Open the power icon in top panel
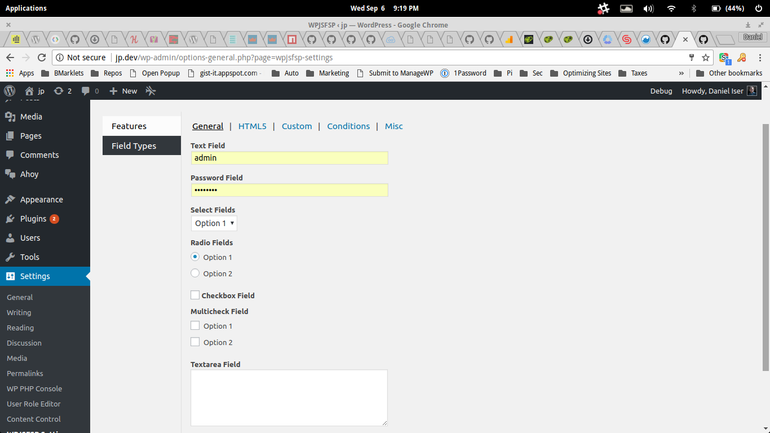 pyautogui.click(x=759, y=8)
